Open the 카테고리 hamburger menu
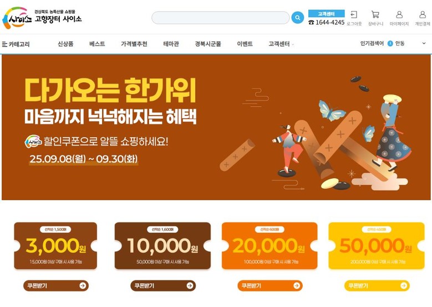432x307 pixels. (x=16, y=44)
